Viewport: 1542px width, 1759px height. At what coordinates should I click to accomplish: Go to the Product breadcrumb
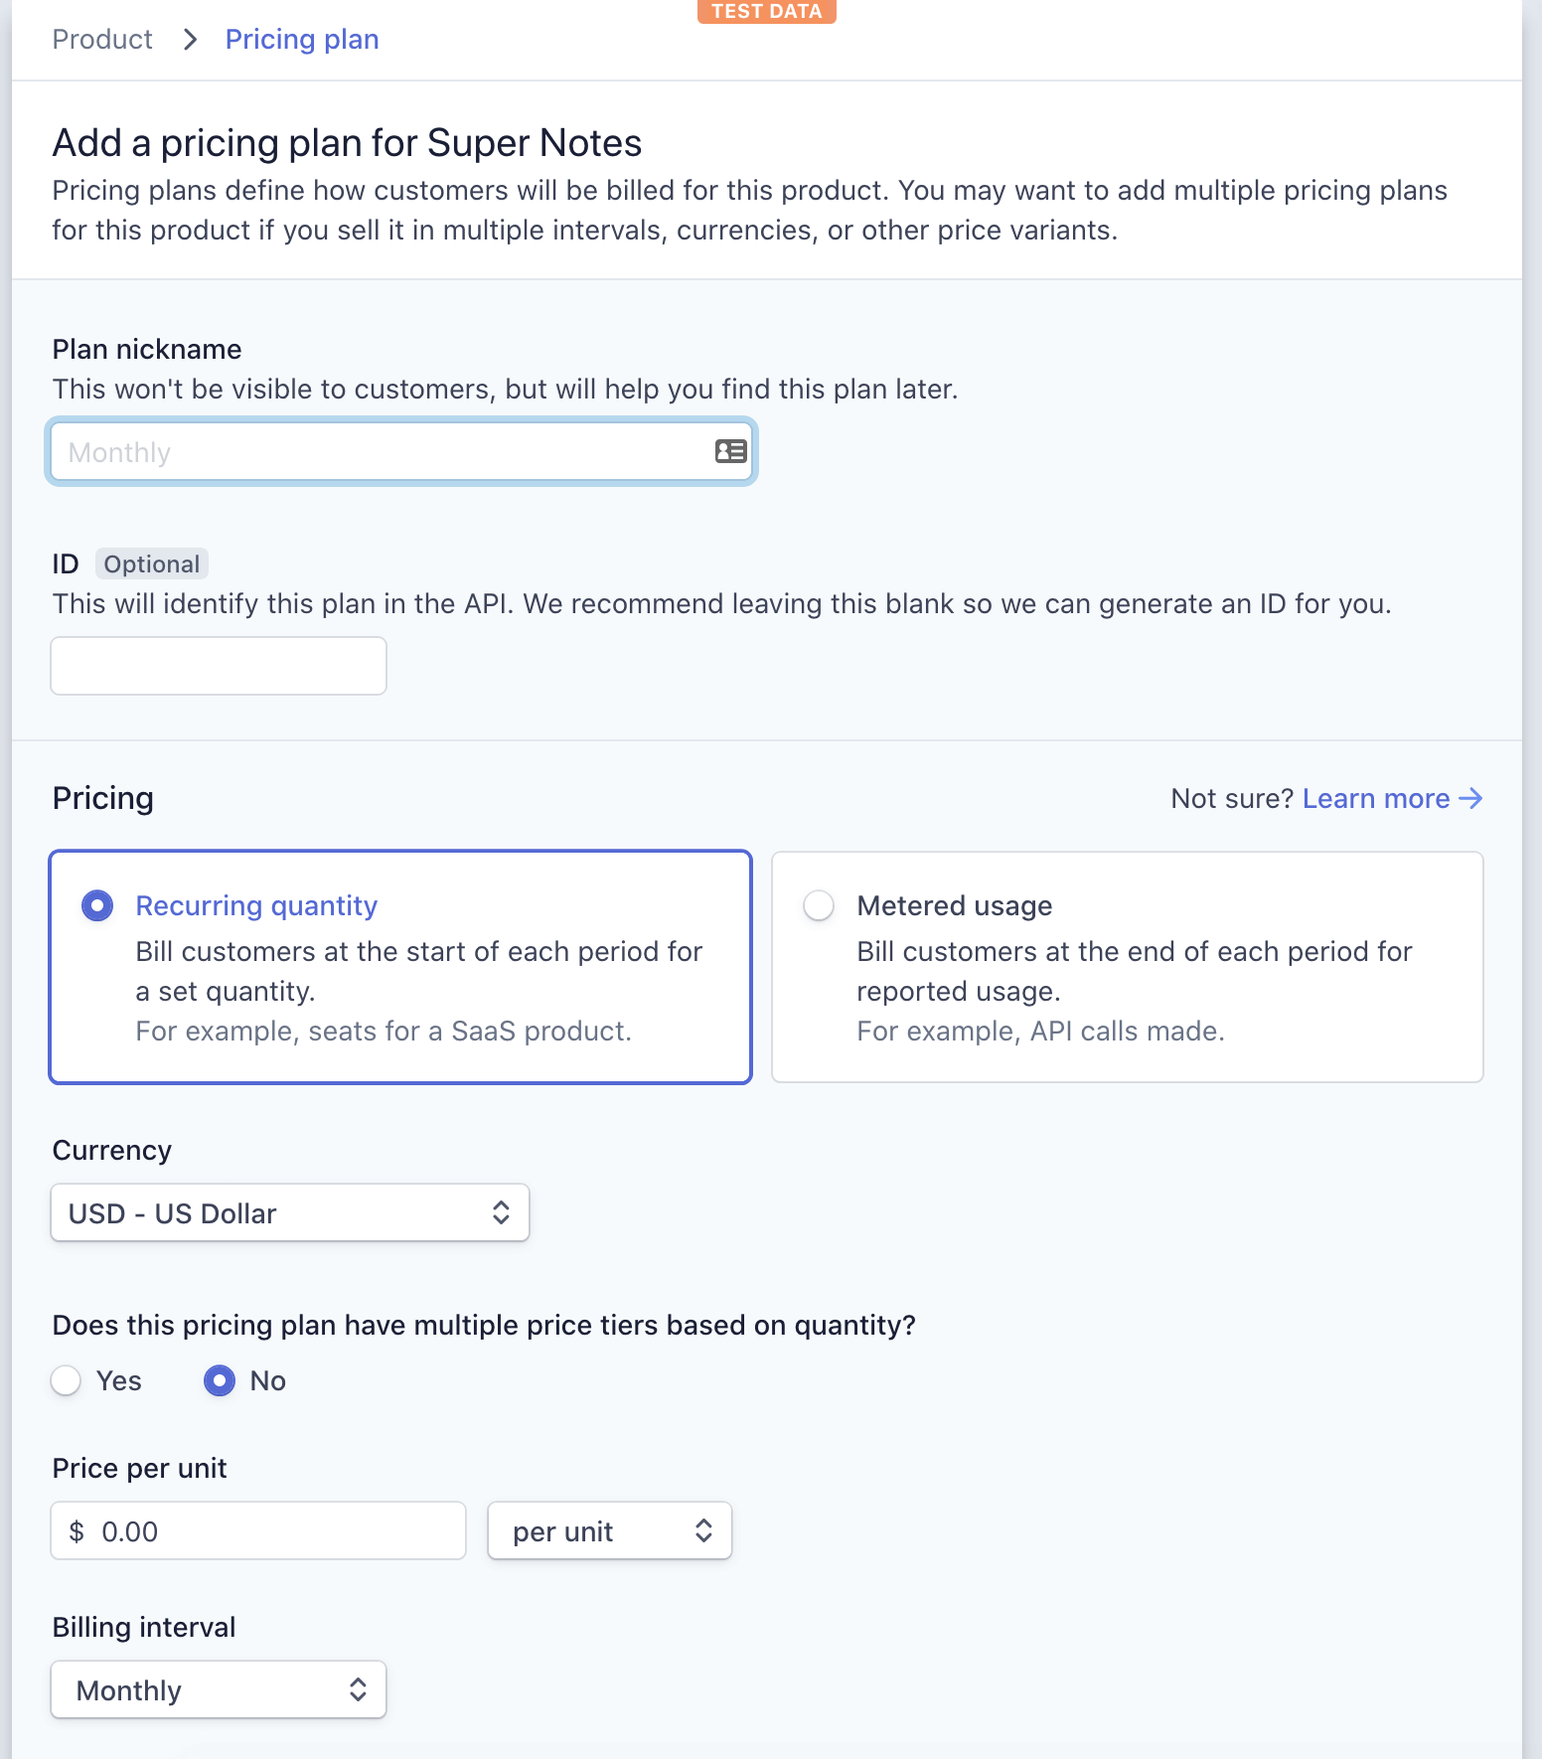point(102,40)
